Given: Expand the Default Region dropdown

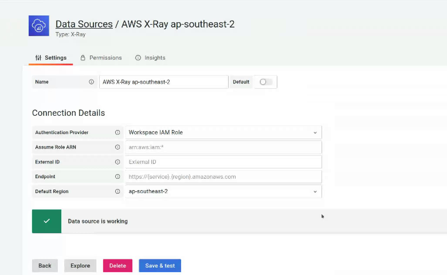Looking at the screenshot, I should tap(223, 191).
